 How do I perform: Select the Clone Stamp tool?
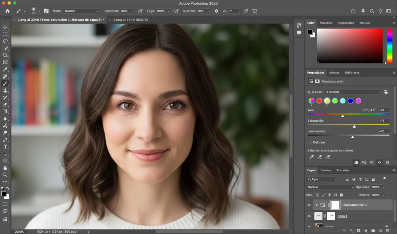(5, 90)
